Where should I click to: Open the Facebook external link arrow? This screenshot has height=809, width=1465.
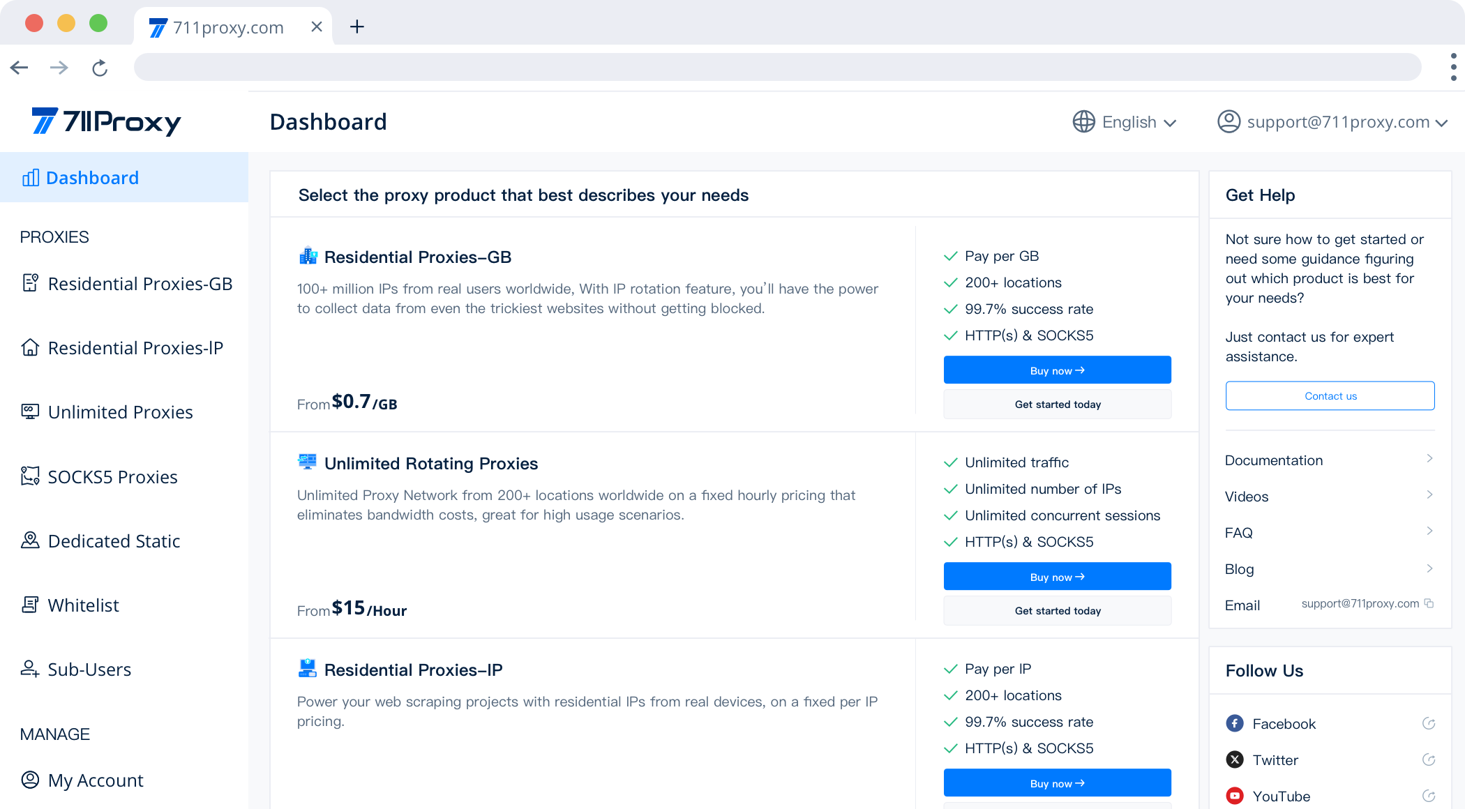click(1428, 723)
